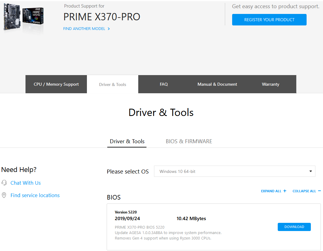The image size is (323, 251).
Task: Download BIOS version 5220
Action: coord(294,227)
